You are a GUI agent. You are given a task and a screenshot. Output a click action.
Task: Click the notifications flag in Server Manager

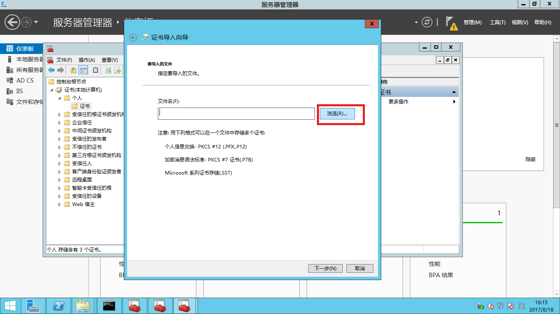coord(451,22)
